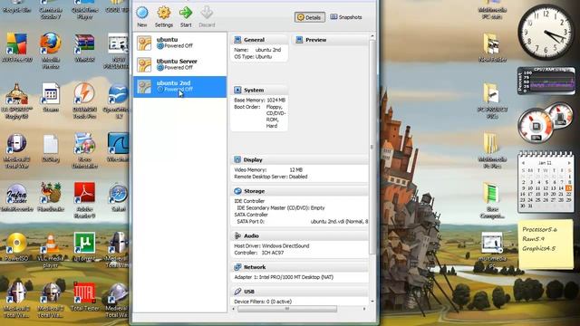Click the 'IDE Secondary Master (CD/DVD): Empty' row
The height and width of the screenshot is (326, 580).
pos(281,207)
